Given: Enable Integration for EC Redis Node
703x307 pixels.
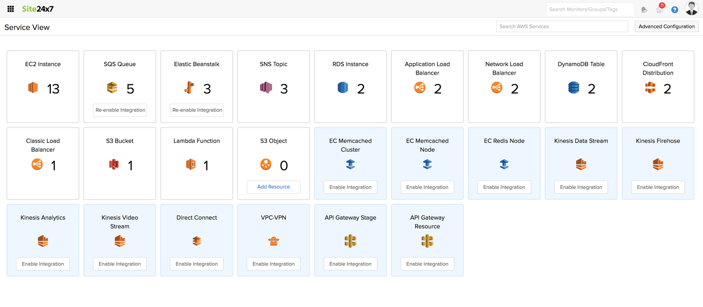Looking at the screenshot, I should click(x=504, y=187).
